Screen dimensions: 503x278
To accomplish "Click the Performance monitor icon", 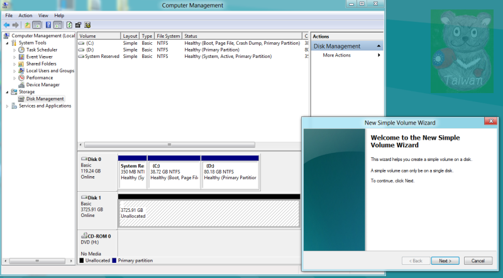I will pos(21,78).
